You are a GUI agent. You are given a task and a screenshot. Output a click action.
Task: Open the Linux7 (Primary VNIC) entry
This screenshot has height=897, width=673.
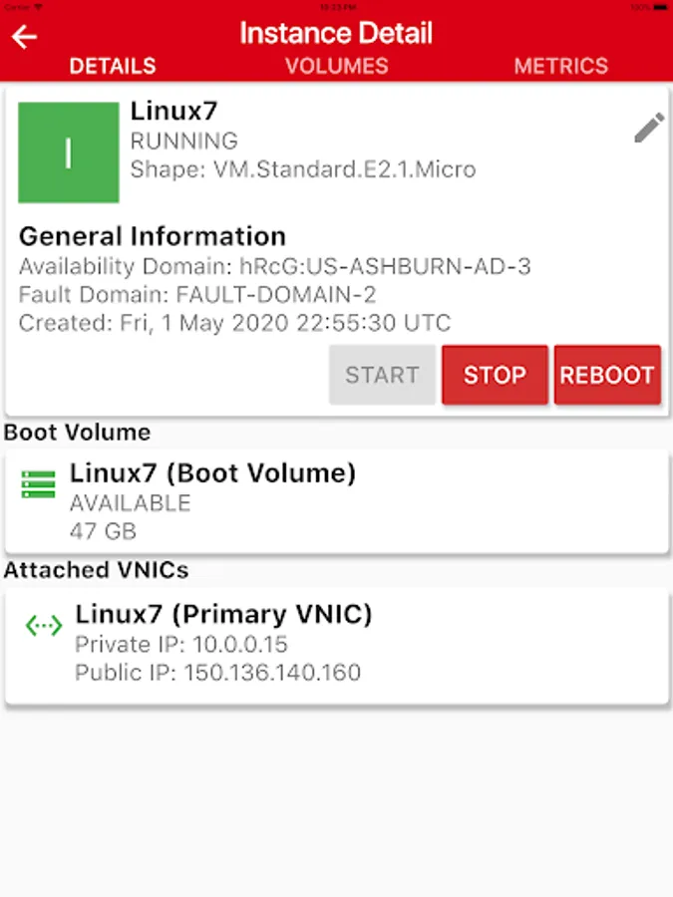coord(223,614)
